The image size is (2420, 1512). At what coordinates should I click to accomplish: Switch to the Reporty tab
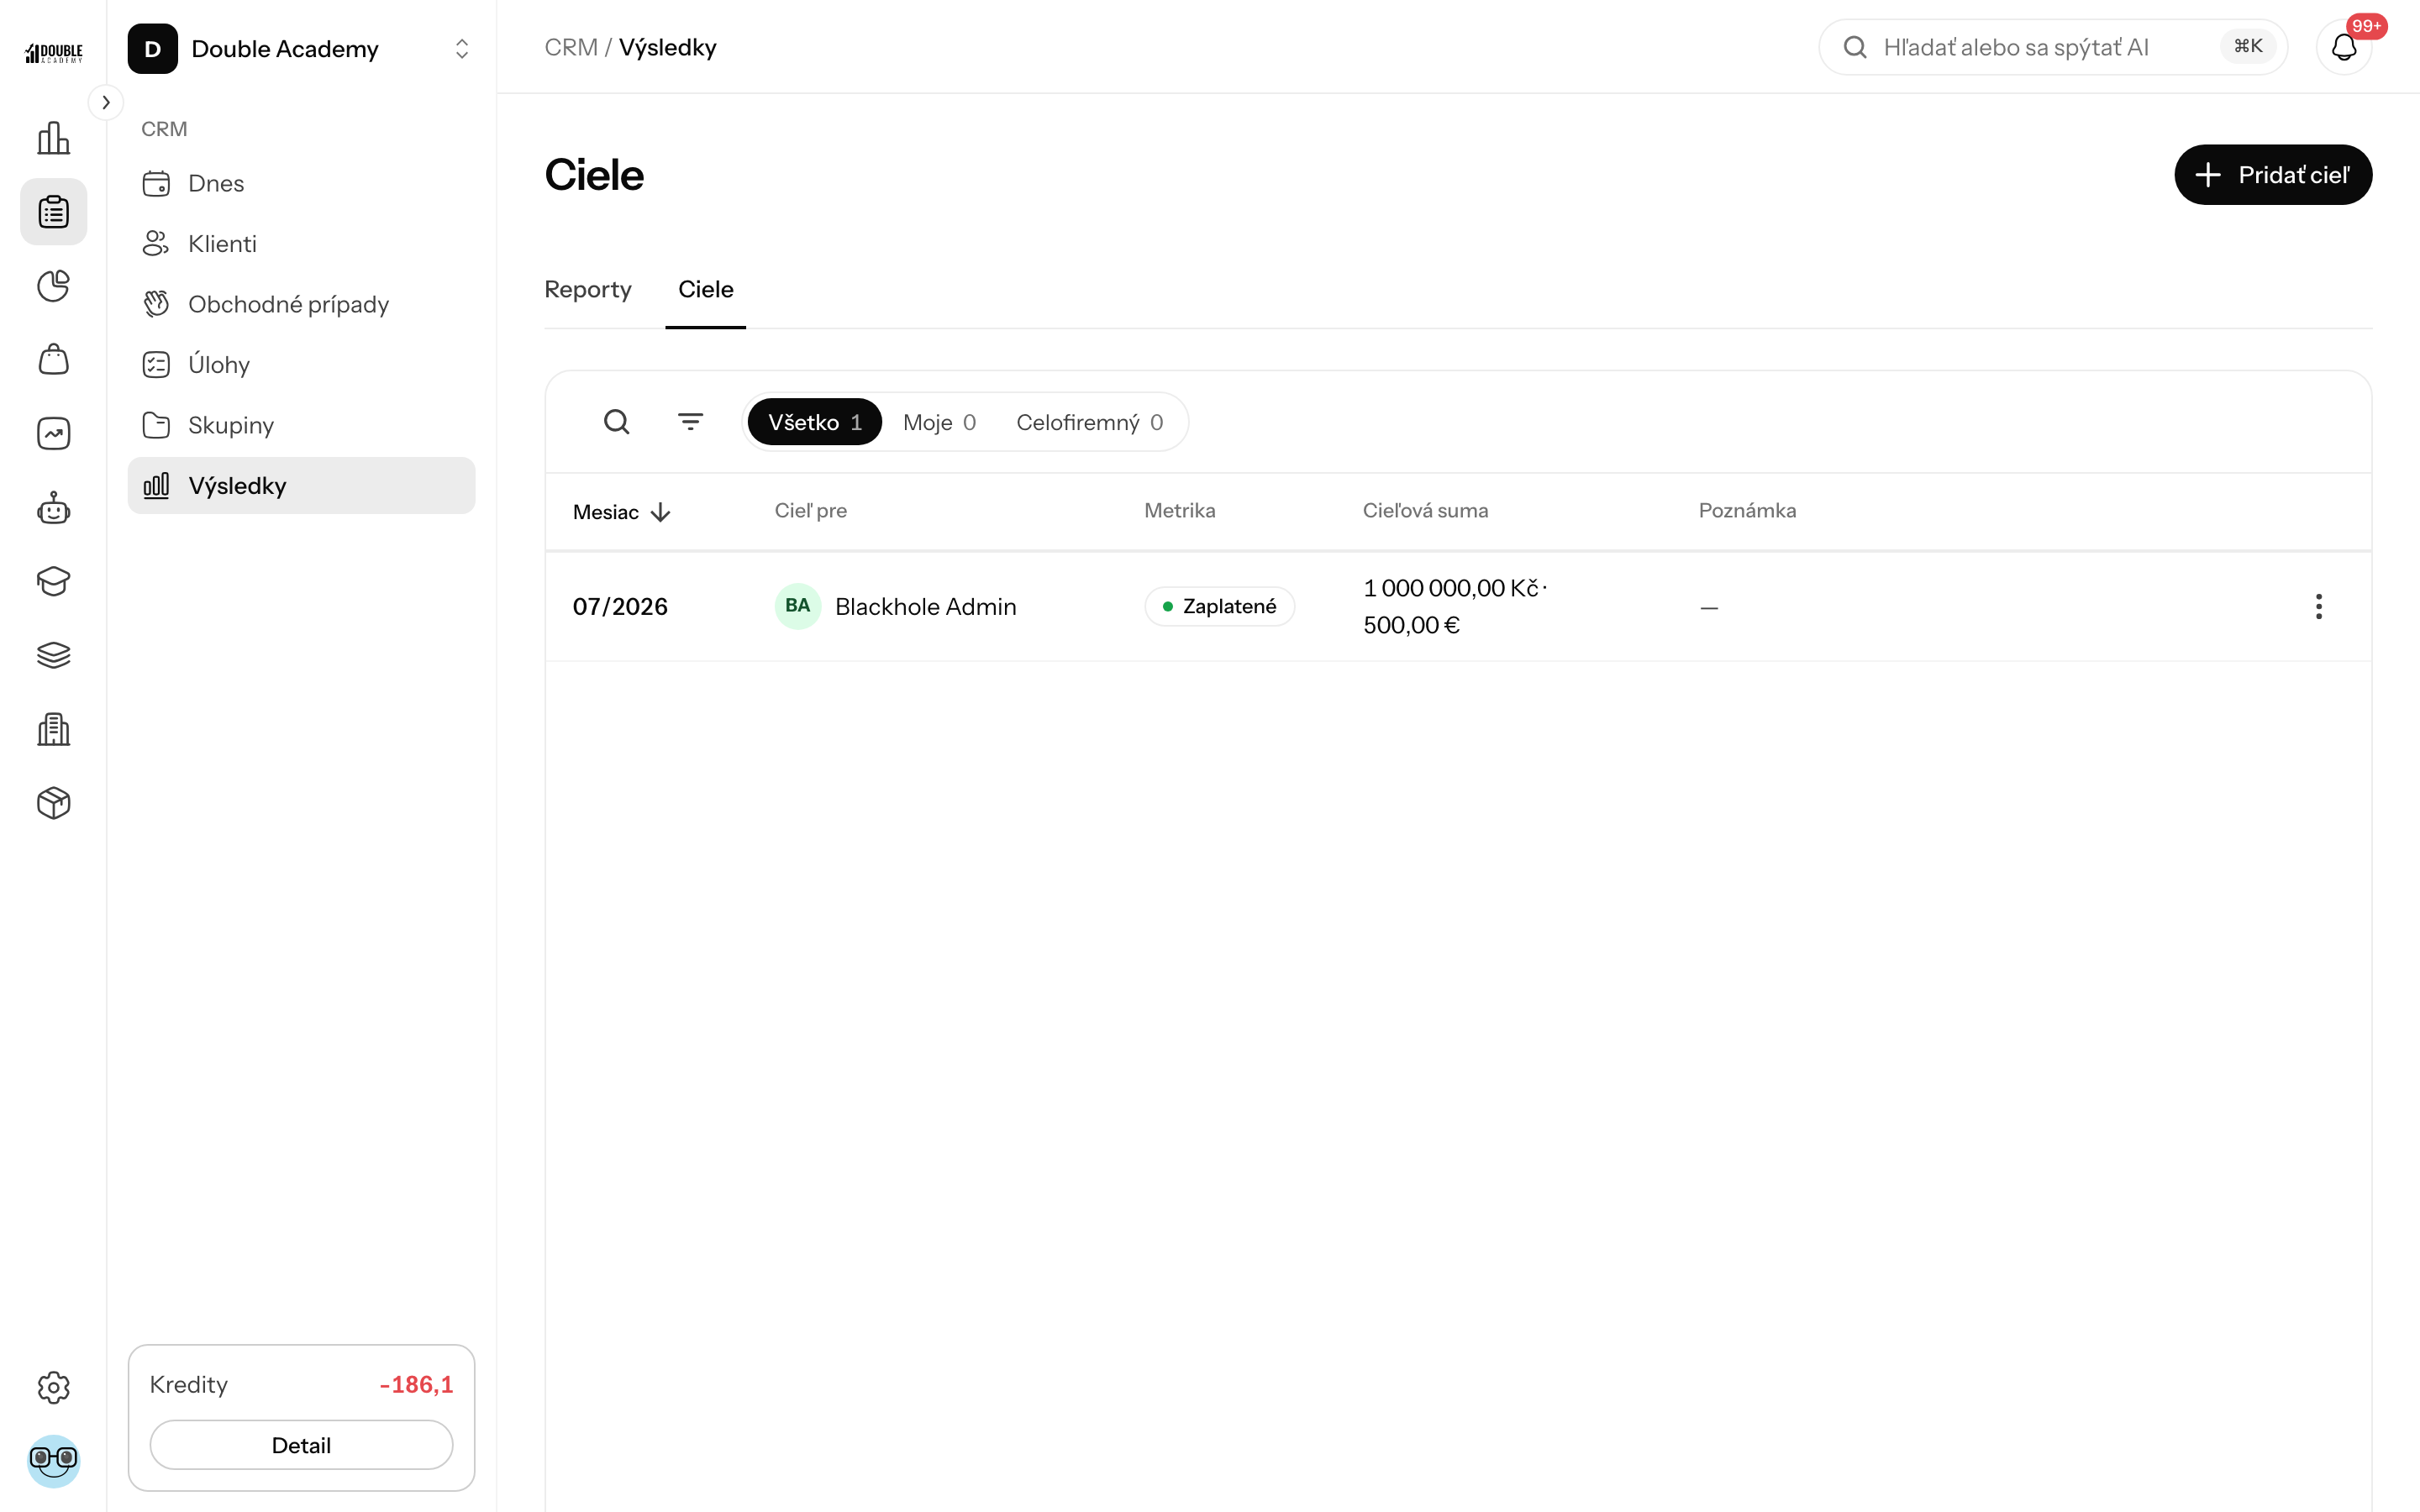tap(588, 289)
